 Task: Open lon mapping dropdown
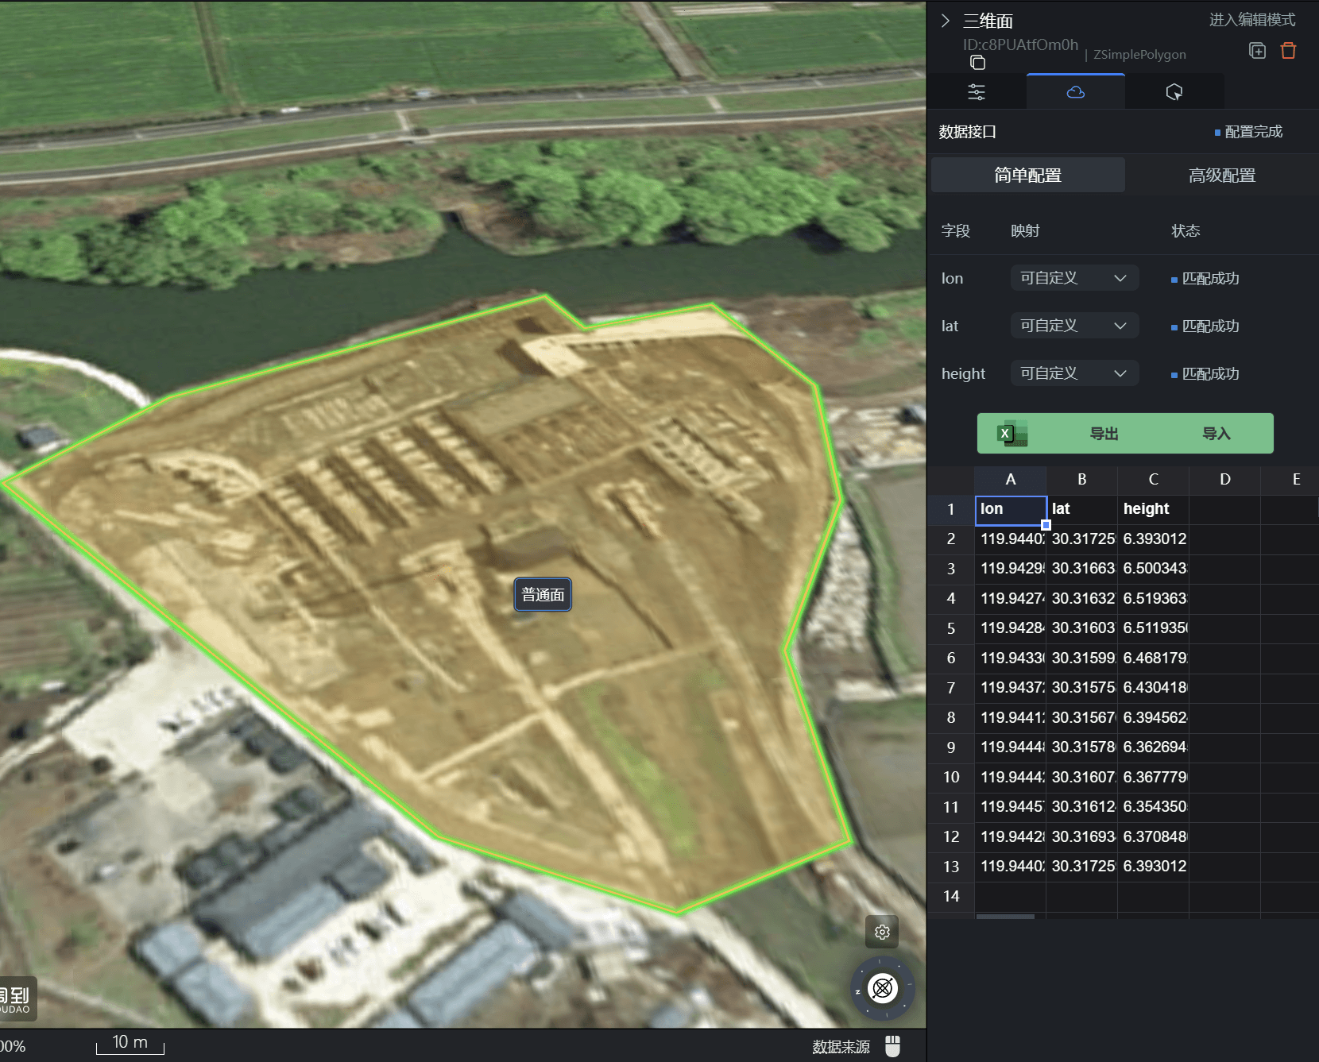coord(1074,278)
